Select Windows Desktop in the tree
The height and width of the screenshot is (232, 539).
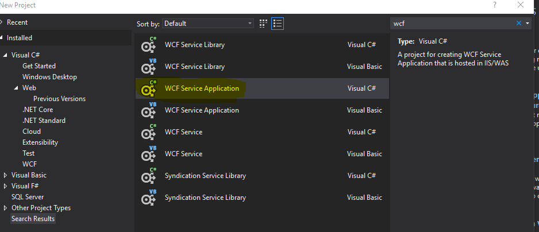click(49, 77)
